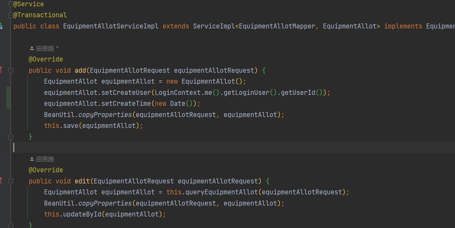Screen dimensions: 455x228
Task: Click the class gutter icon beside the class declaration
Action: pyautogui.click(x=1, y=26)
